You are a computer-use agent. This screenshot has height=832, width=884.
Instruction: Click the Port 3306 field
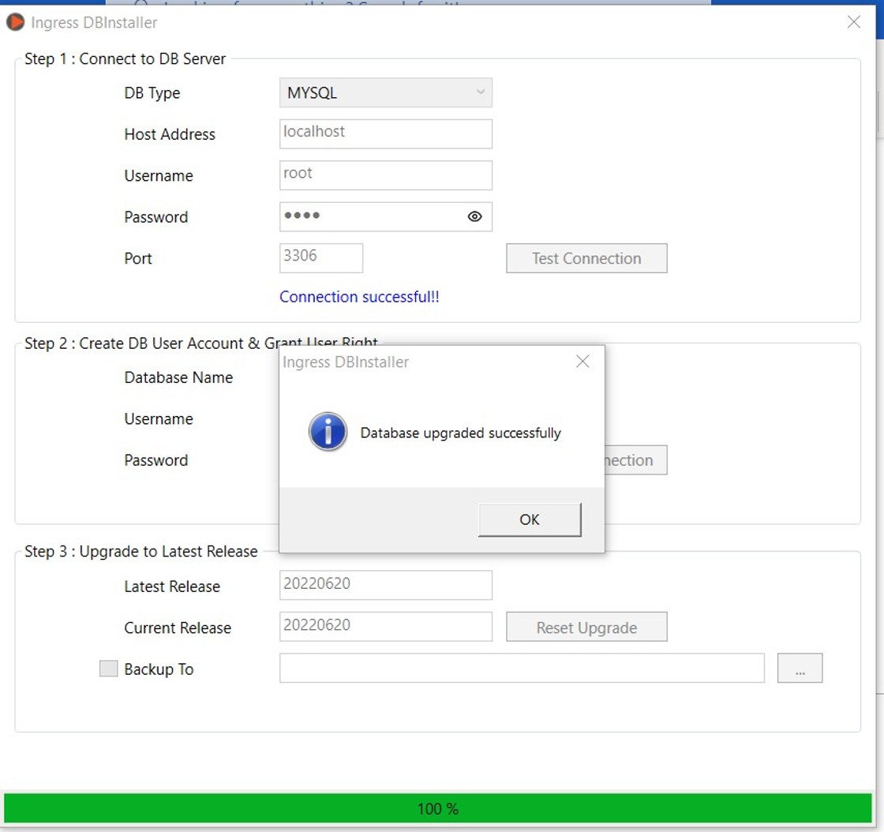coord(320,257)
